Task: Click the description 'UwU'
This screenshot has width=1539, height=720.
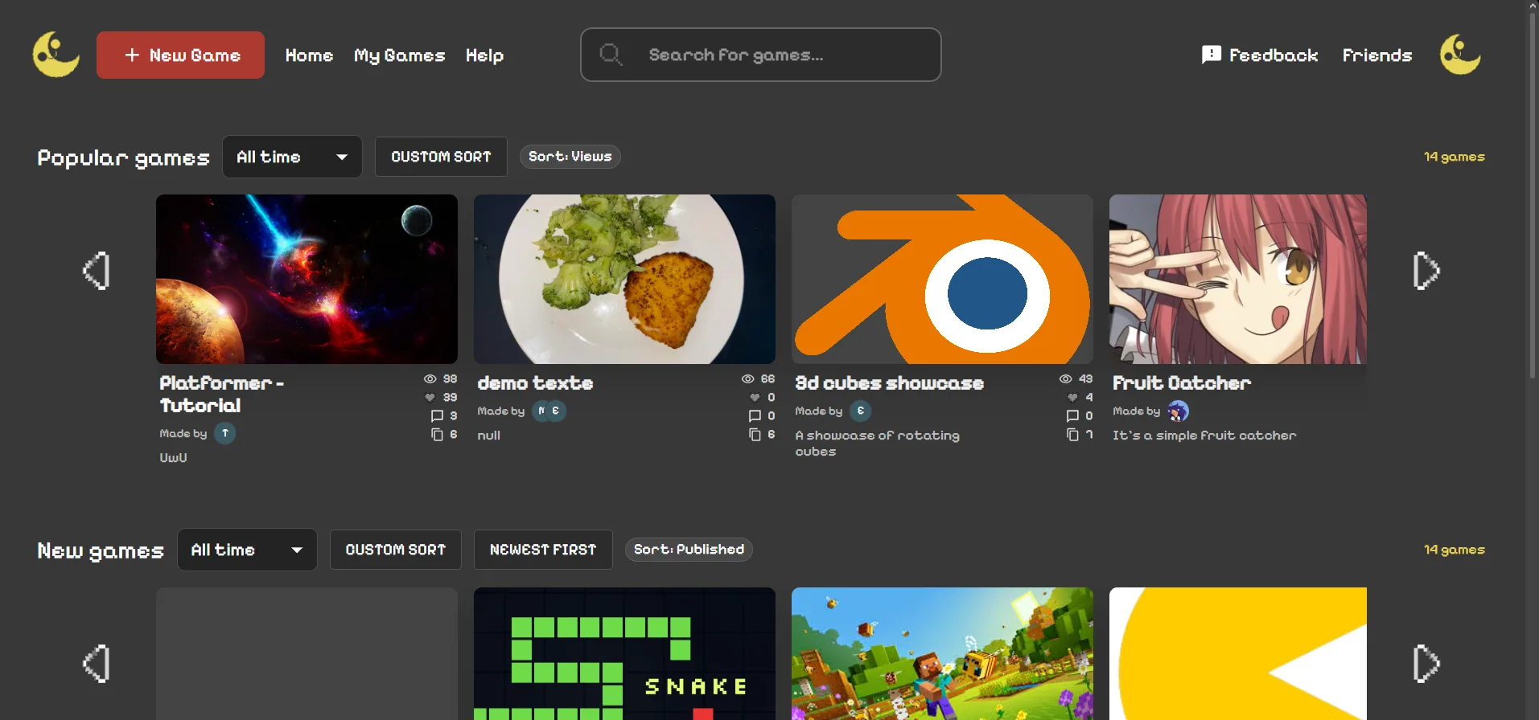Action: tap(173, 457)
